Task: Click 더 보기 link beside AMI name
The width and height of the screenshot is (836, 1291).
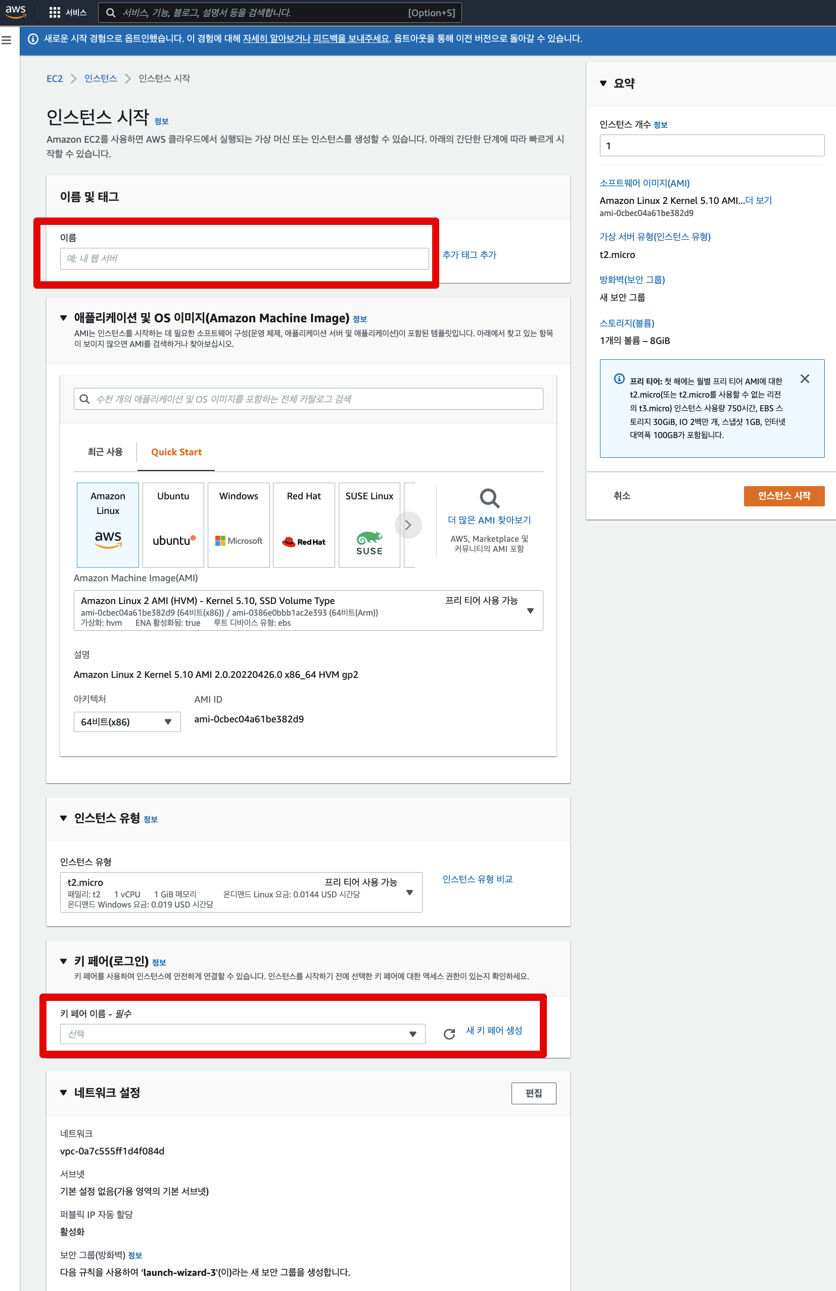Action: (x=759, y=200)
